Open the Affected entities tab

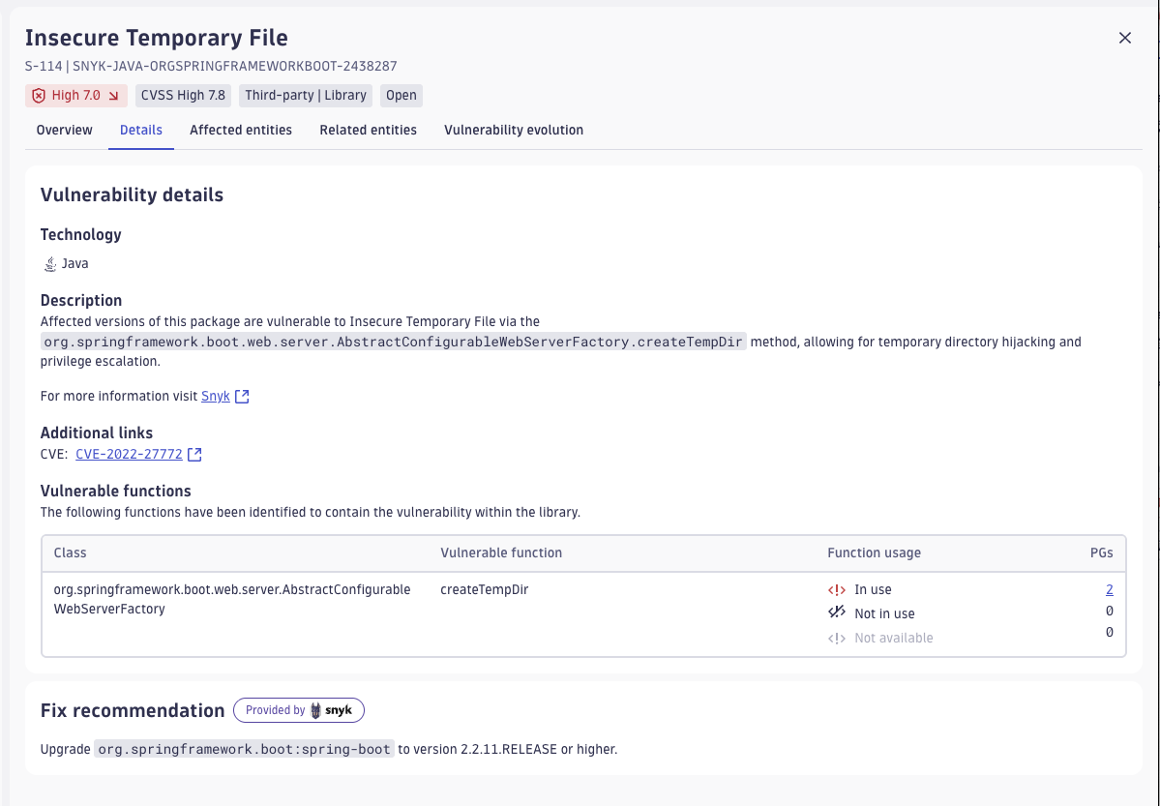tap(240, 130)
